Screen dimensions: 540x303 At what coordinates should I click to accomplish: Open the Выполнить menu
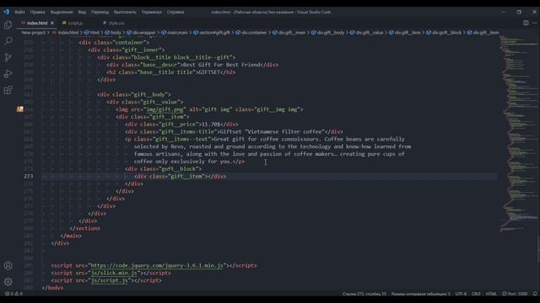pyautogui.click(x=125, y=12)
